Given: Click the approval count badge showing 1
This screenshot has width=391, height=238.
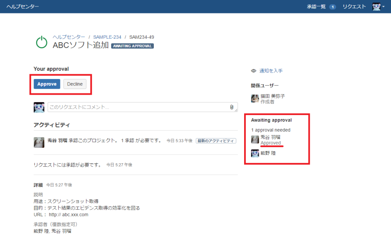Looking at the screenshot, I should tap(332, 7).
